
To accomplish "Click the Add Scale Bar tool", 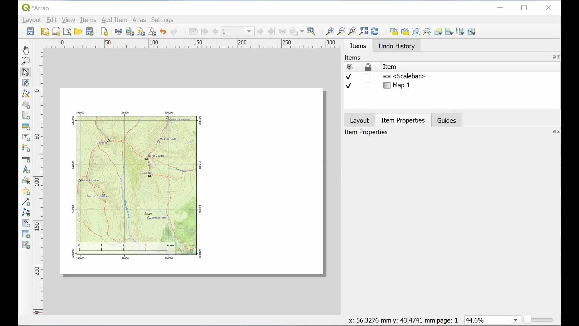I will [26, 159].
